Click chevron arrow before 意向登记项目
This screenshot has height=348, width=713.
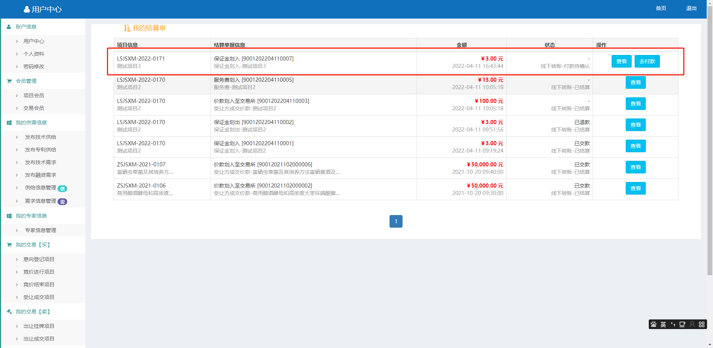click(17, 259)
